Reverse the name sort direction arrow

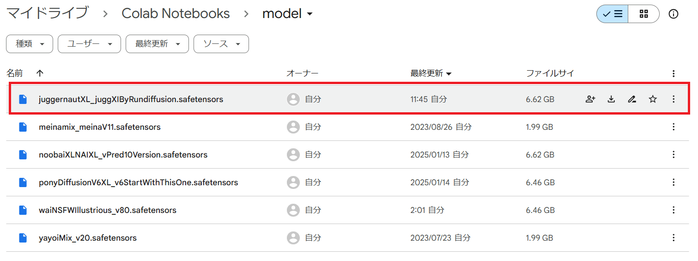[40, 73]
